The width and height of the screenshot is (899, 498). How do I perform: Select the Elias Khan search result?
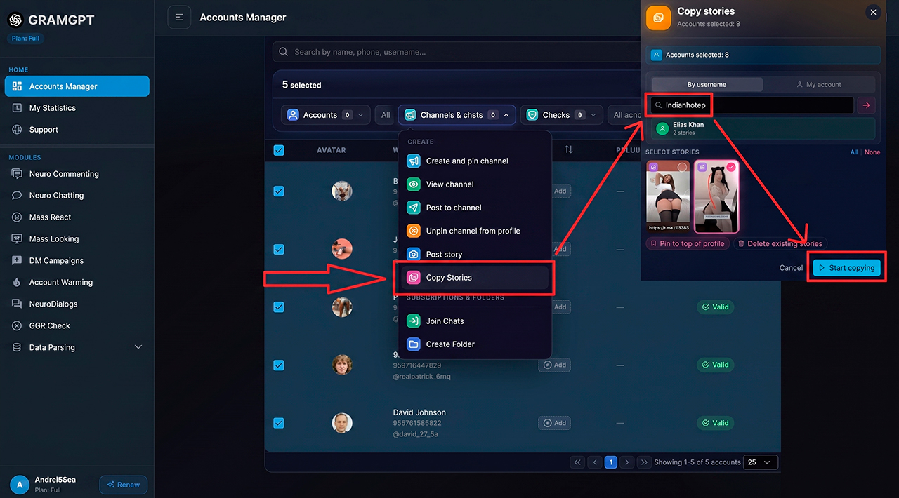coord(763,128)
